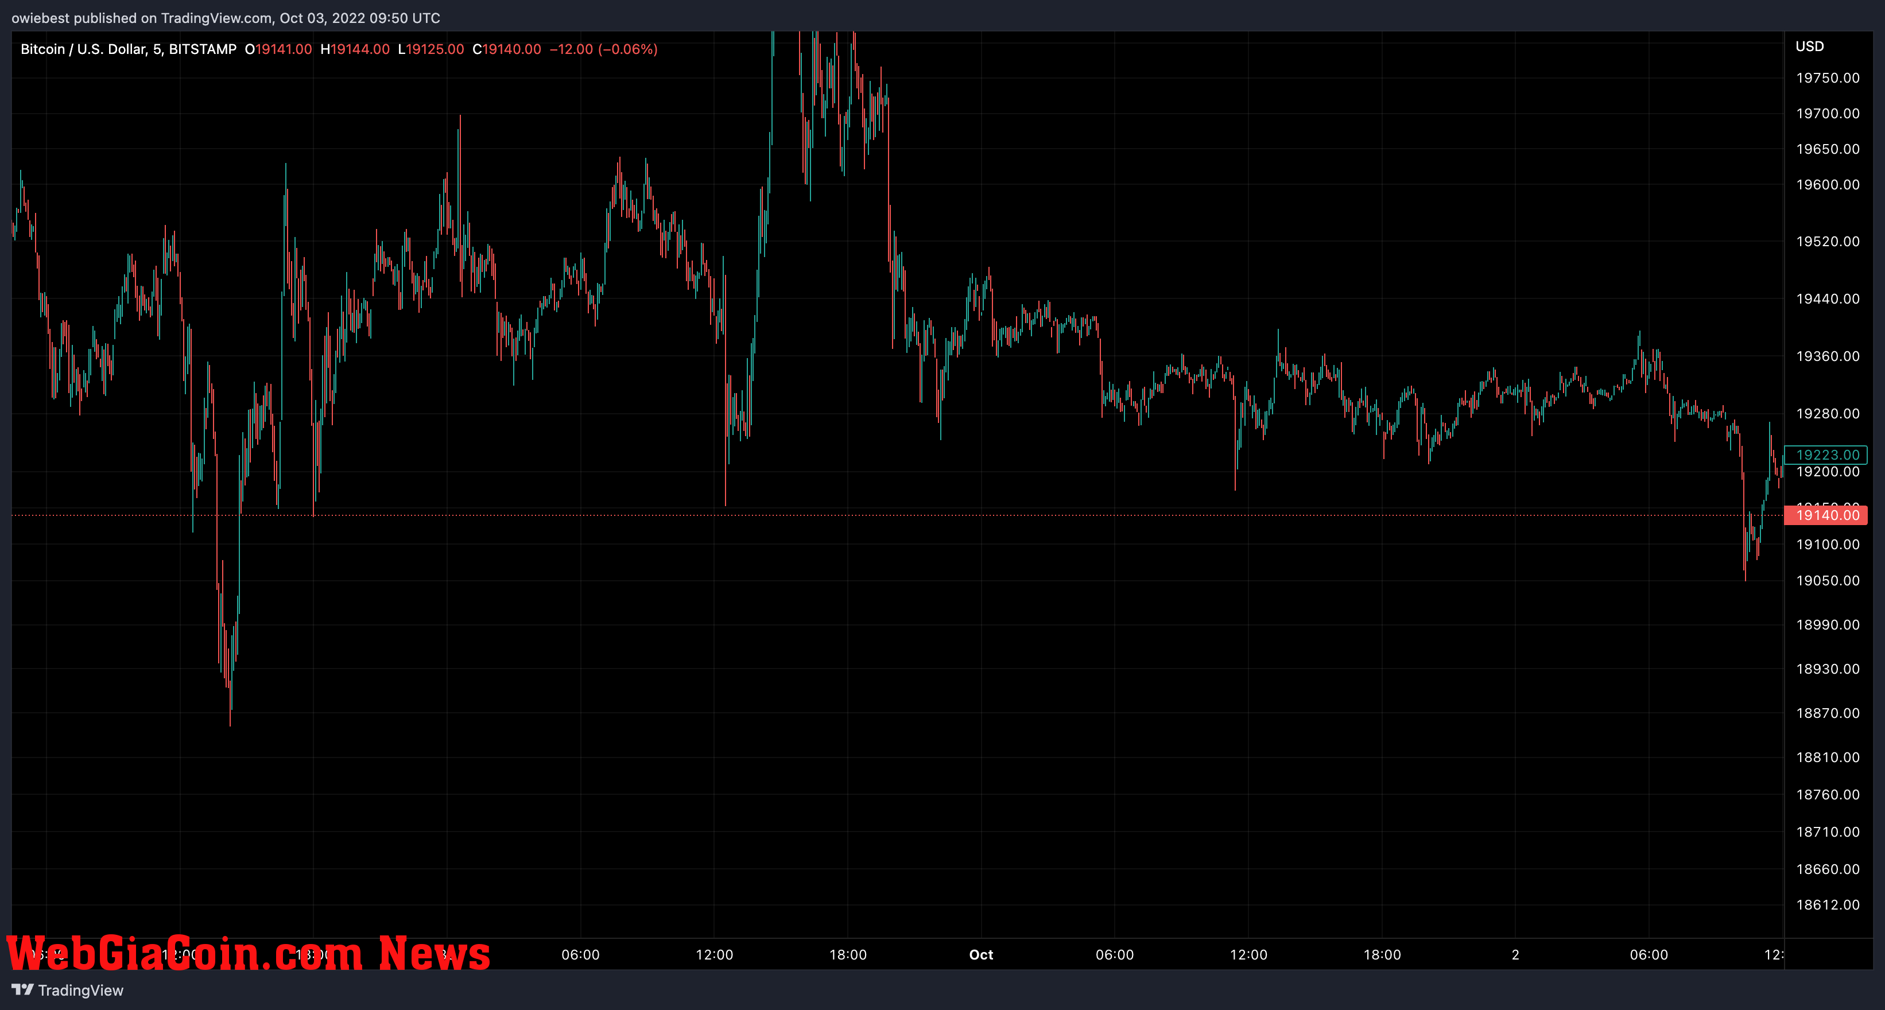Click the change value −12.00 (−0.06%)
This screenshot has width=1885, height=1010.
click(604, 49)
